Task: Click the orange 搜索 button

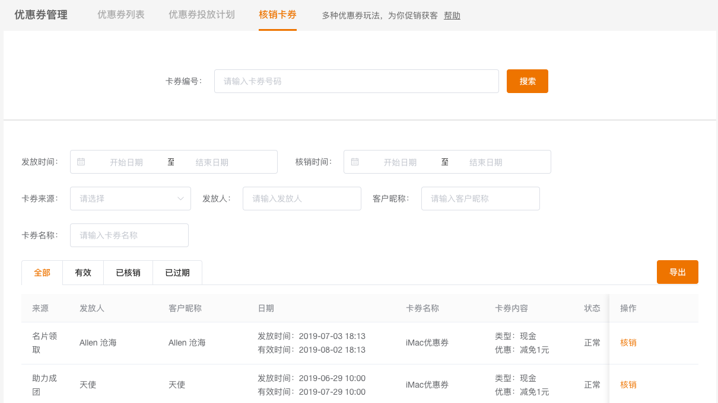Action: pyautogui.click(x=527, y=81)
